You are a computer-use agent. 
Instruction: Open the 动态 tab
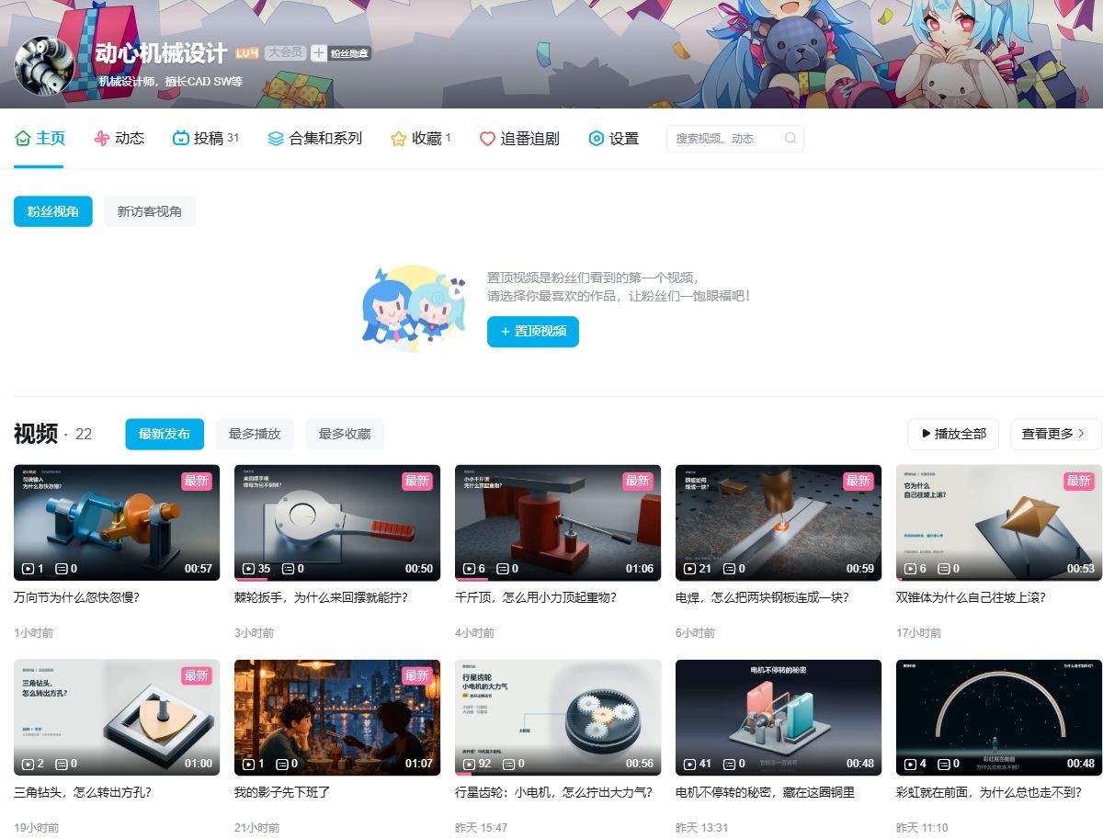click(x=119, y=139)
